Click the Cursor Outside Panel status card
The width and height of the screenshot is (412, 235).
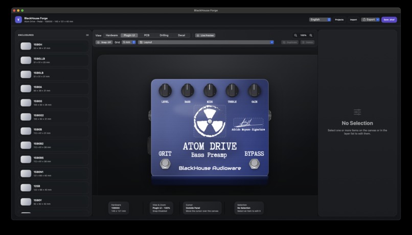tap(202, 208)
